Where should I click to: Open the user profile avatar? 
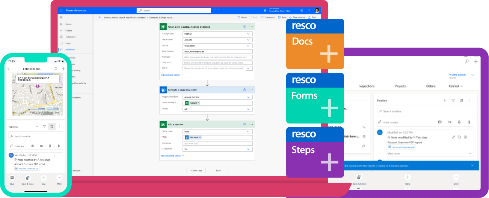pos(317,10)
